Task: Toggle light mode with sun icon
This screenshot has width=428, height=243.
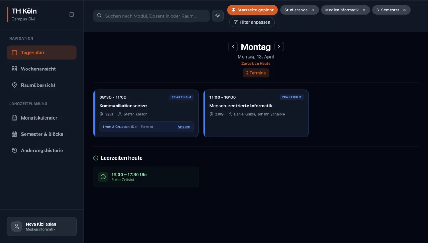Action: (x=218, y=16)
